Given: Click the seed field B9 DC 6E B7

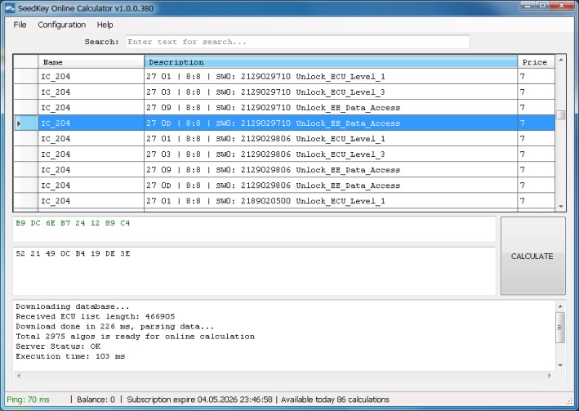Looking at the screenshot, I should [254, 229].
